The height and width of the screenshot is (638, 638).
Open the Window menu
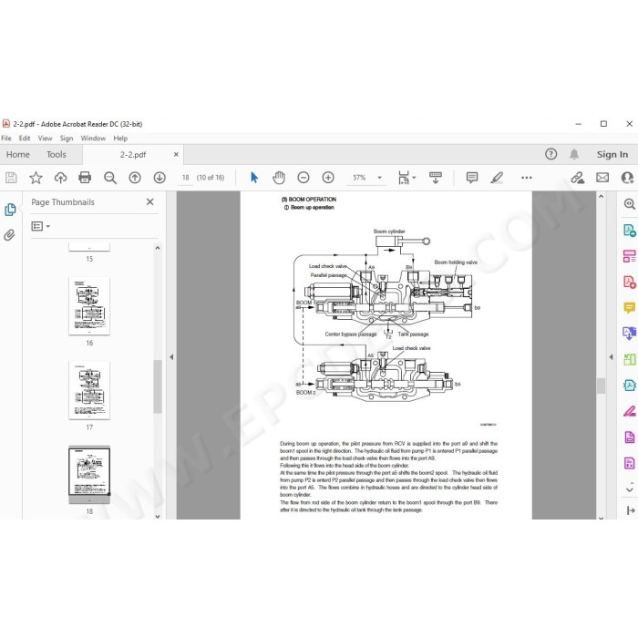pyautogui.click(x=93, y=139)
